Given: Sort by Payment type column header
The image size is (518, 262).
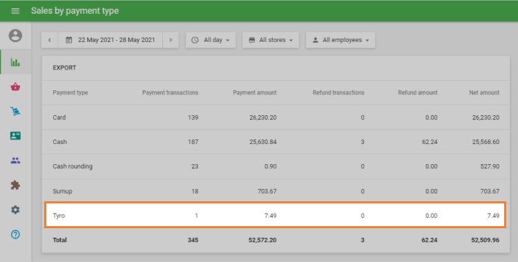Looking at the screenshot, I should [x=70, y=92].
